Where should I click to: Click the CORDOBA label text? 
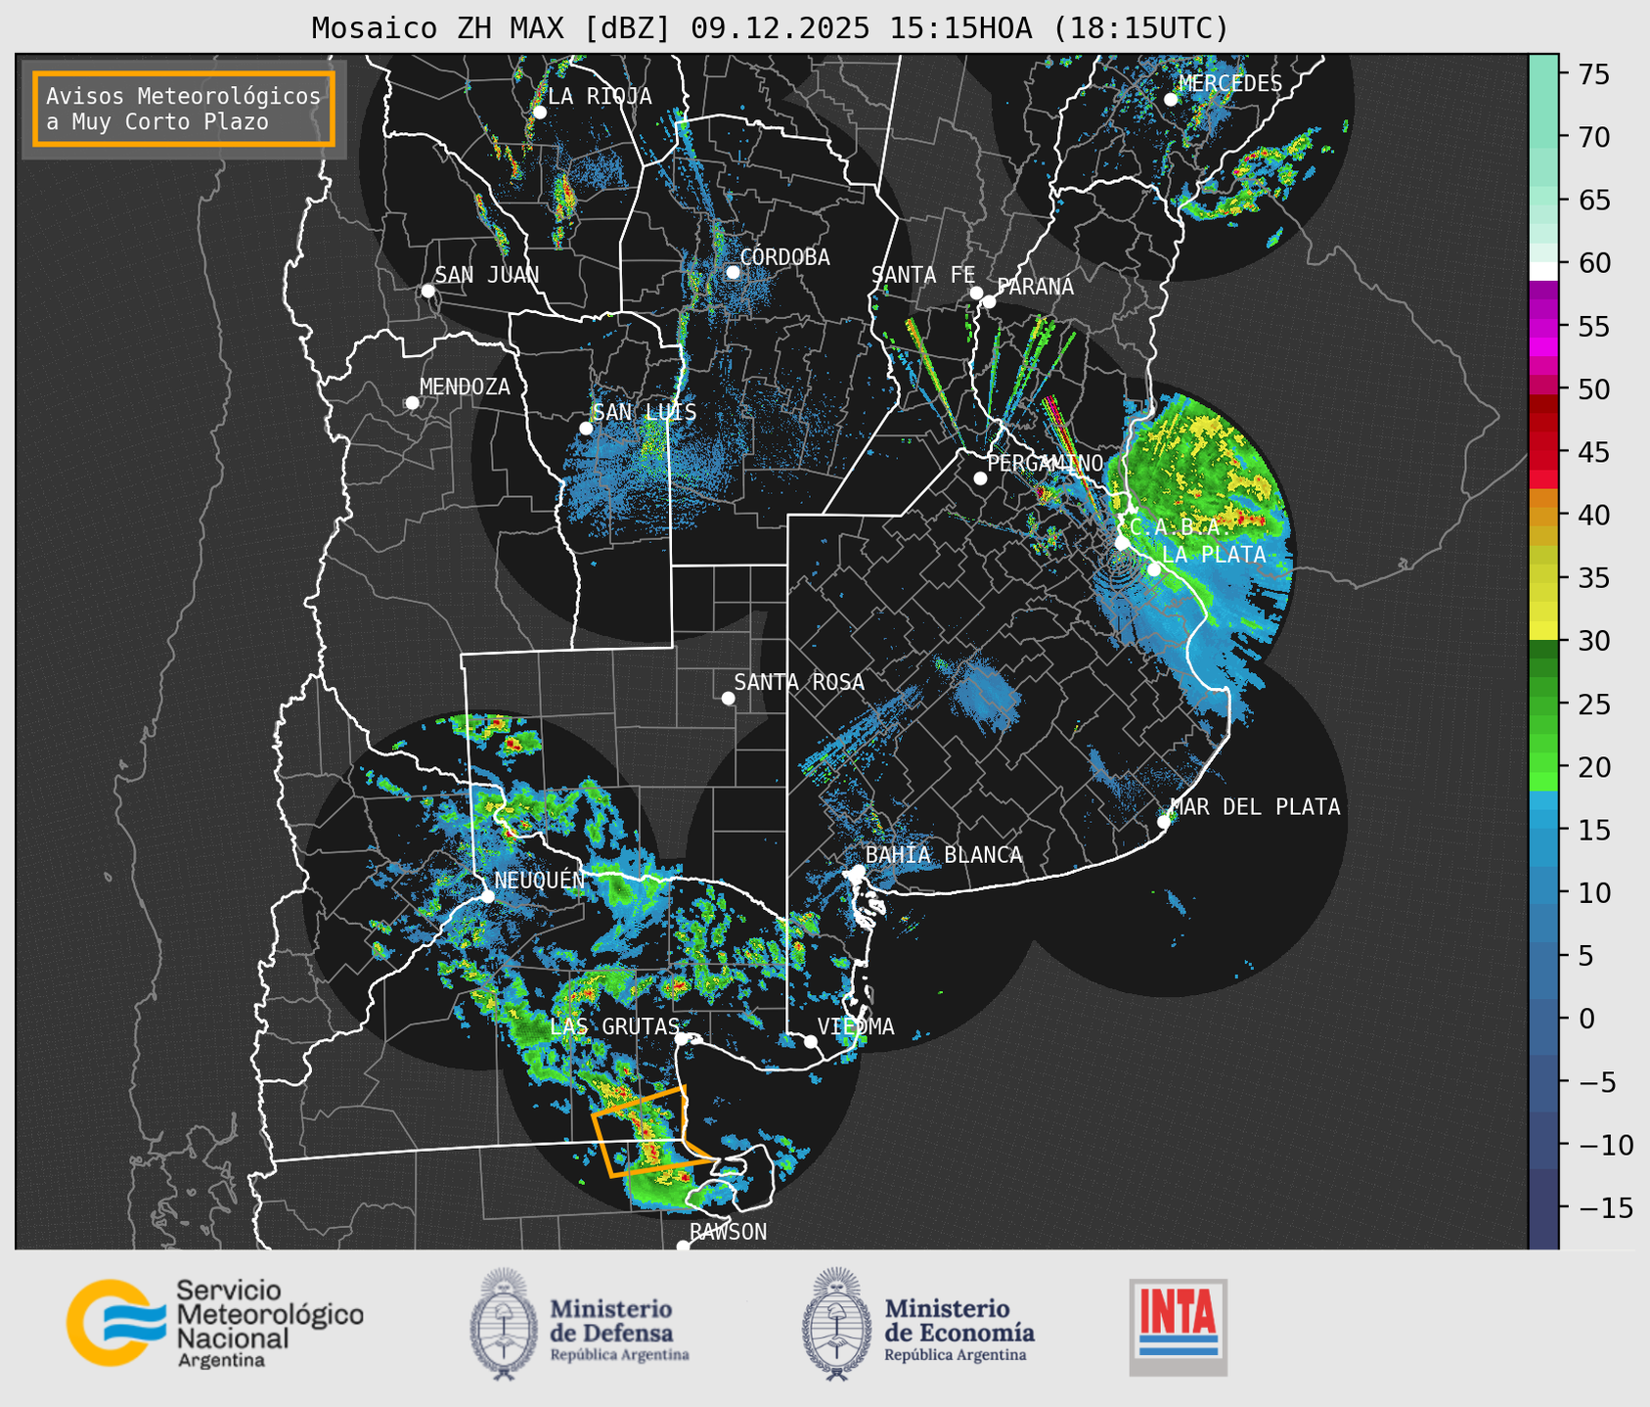(x=784, y=257)
